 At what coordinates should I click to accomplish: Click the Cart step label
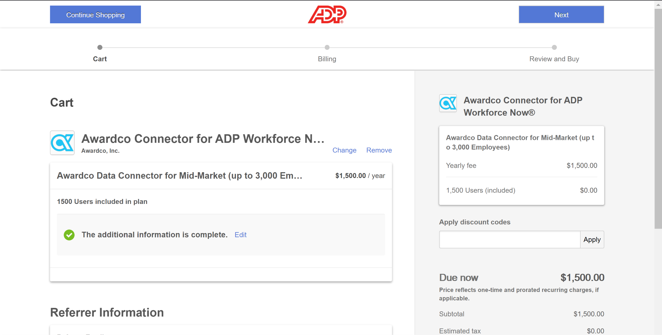tap(100, 59)
